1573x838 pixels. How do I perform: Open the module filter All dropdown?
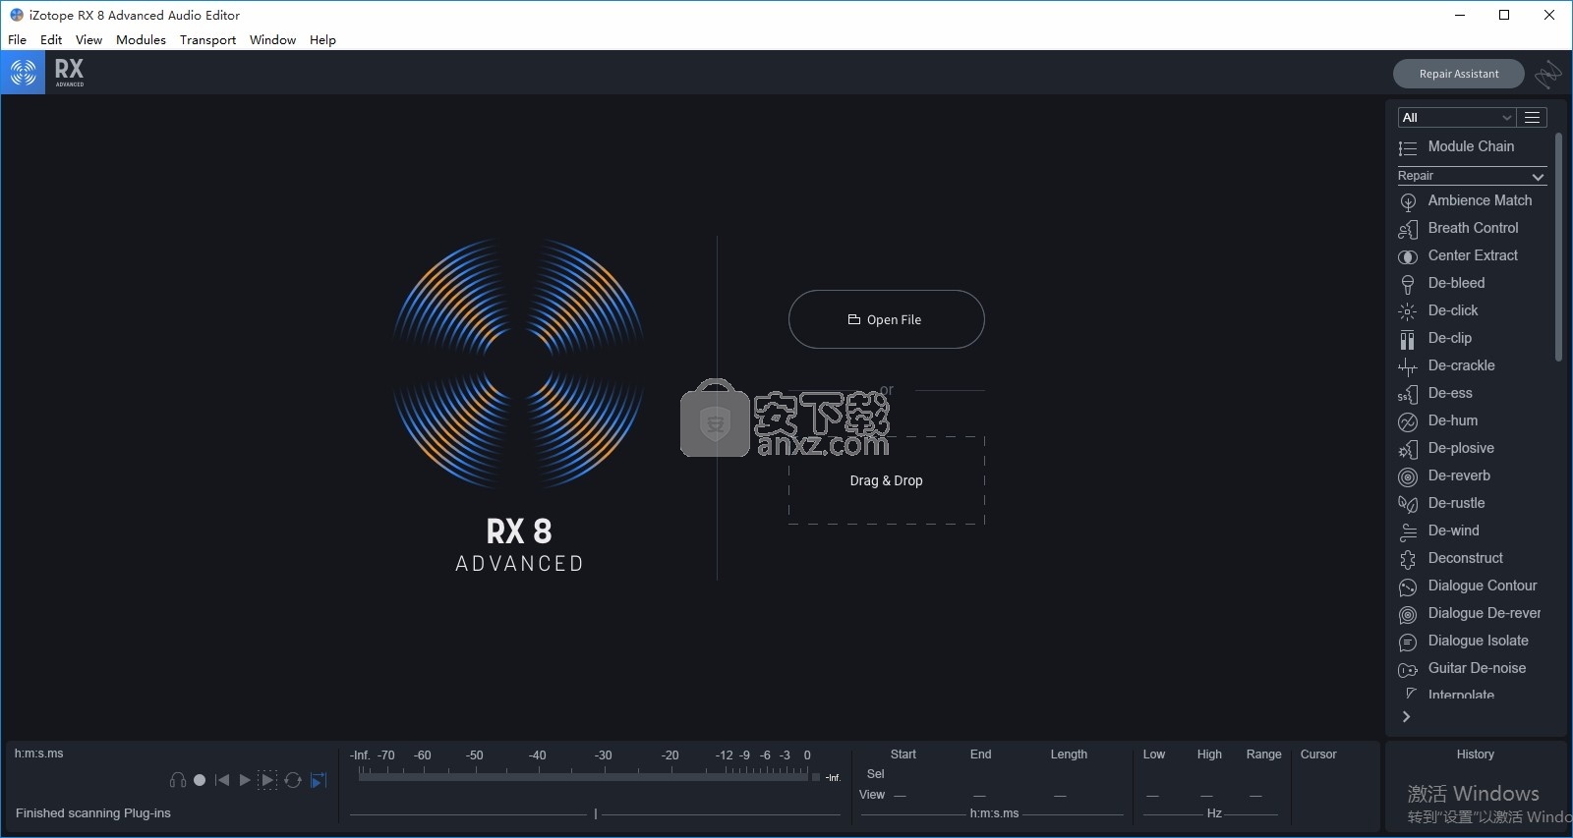point(1456,117)
